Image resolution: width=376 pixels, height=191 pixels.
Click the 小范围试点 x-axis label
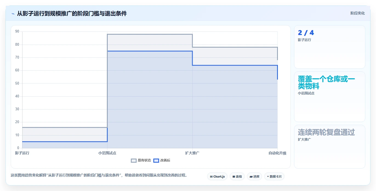click(107, 153)
